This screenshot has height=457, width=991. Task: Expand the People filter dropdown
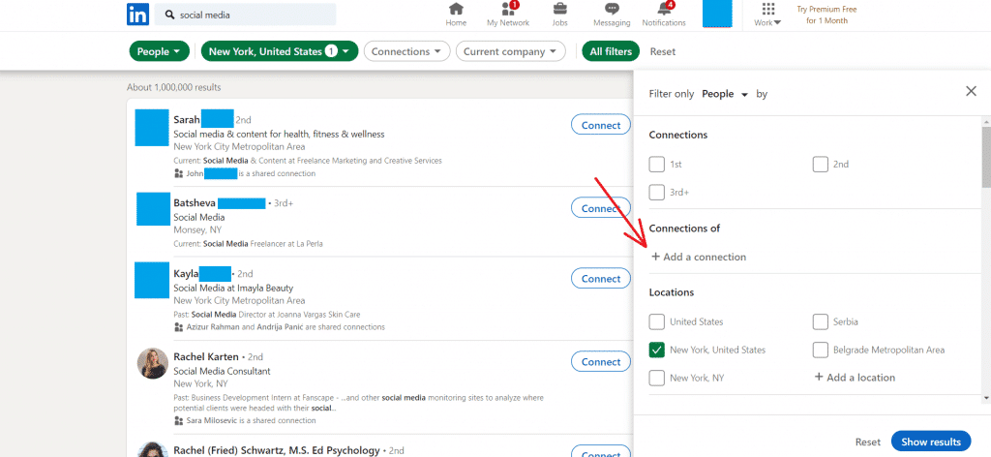[x=160, y=51]
